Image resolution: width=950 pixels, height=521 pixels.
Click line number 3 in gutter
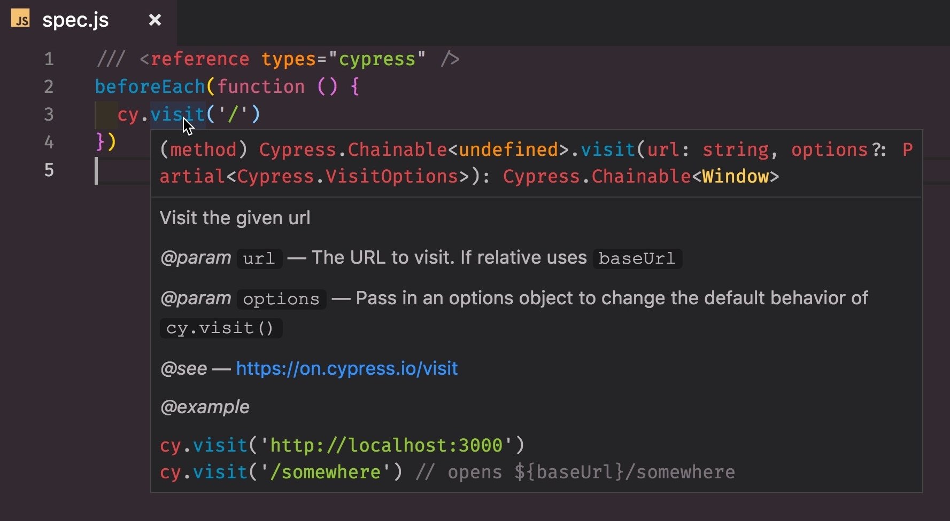click(49, 114)
